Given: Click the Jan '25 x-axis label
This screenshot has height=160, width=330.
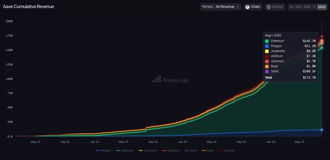Looking at the screenshot, I should click(x=271, y=142).
